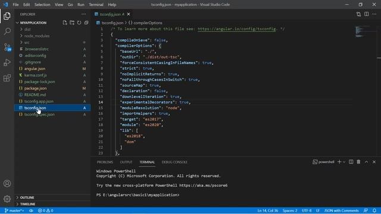Split the editor to the right

[367, 14]
